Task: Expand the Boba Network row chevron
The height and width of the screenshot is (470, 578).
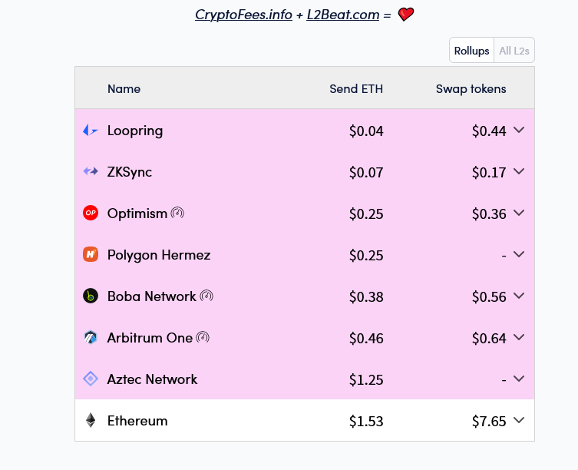Action: coord(519,296)
